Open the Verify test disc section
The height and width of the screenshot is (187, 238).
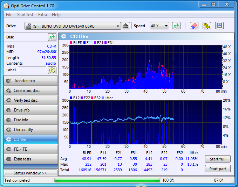[x=31, y=100]
